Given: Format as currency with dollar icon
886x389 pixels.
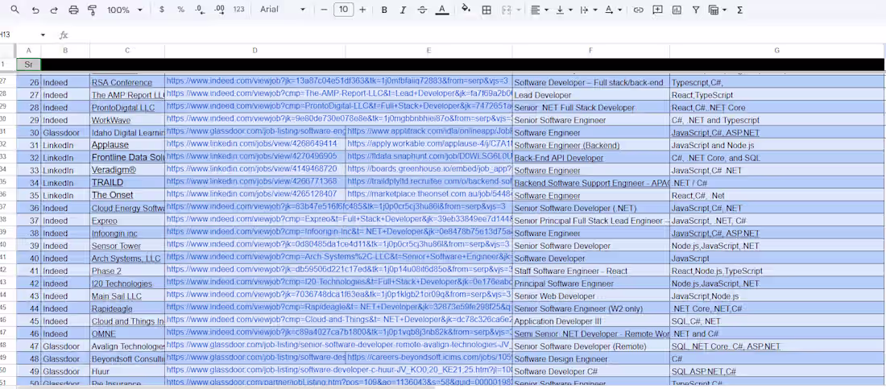Looking at the screenshot, I should [x=162, y=10].
